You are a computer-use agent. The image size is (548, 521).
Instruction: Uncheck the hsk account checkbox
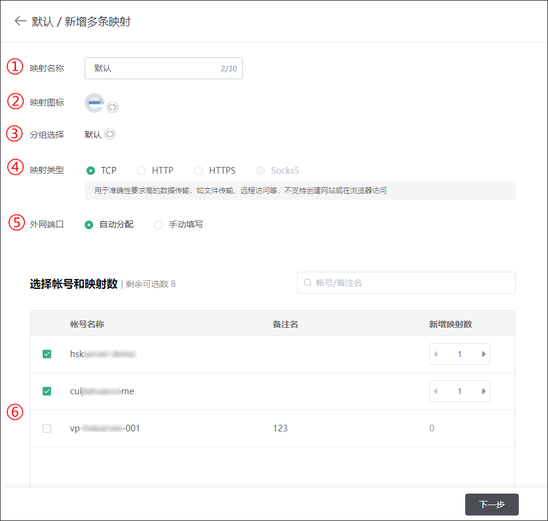pyautogui.click(x=47, y=354)
